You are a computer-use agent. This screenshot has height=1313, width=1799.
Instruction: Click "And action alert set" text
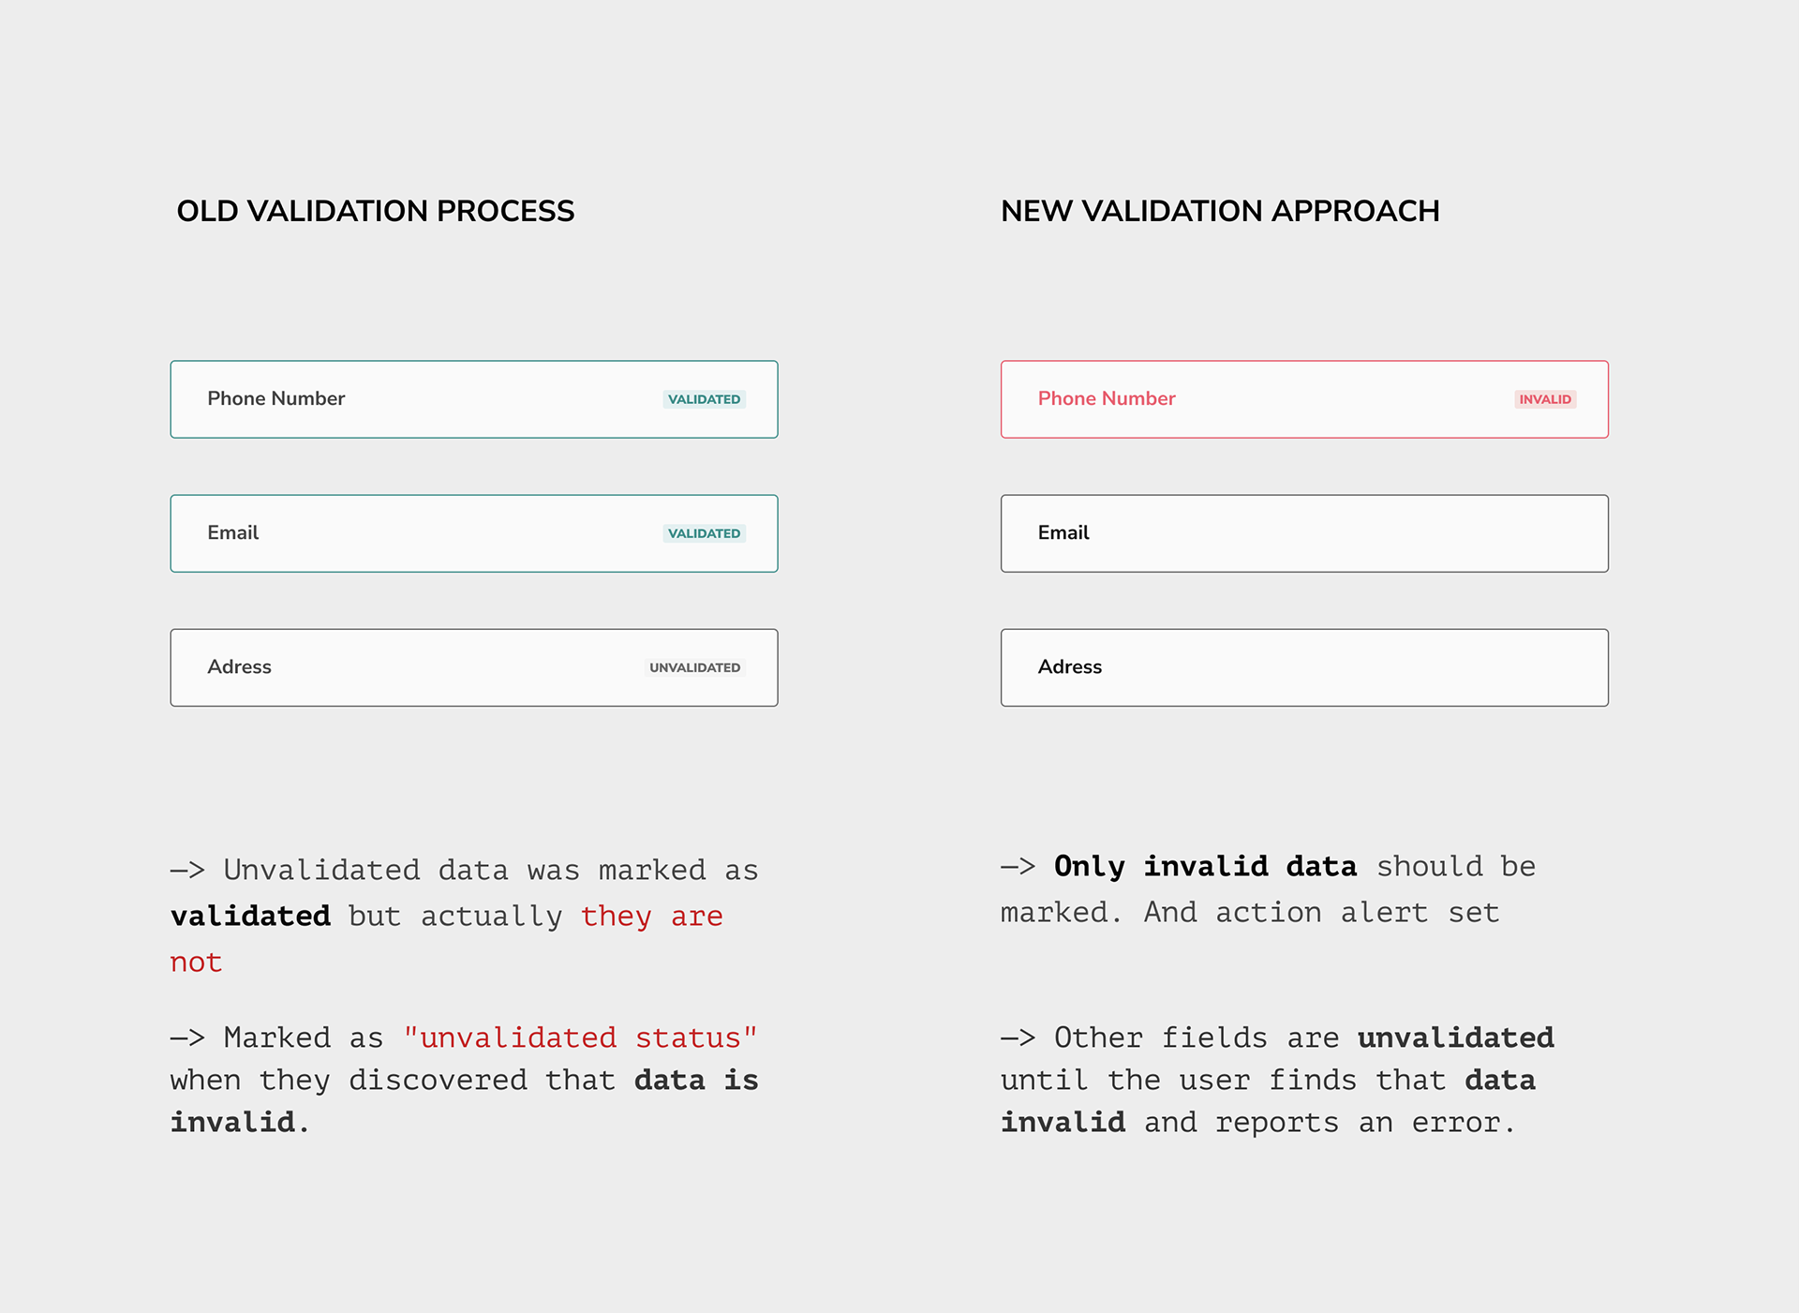[1321, 912]
